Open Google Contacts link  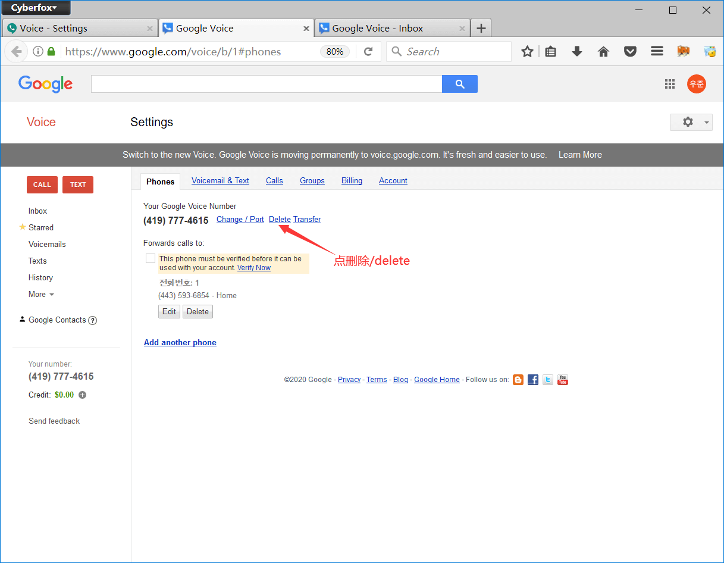[x=57, y=320]
